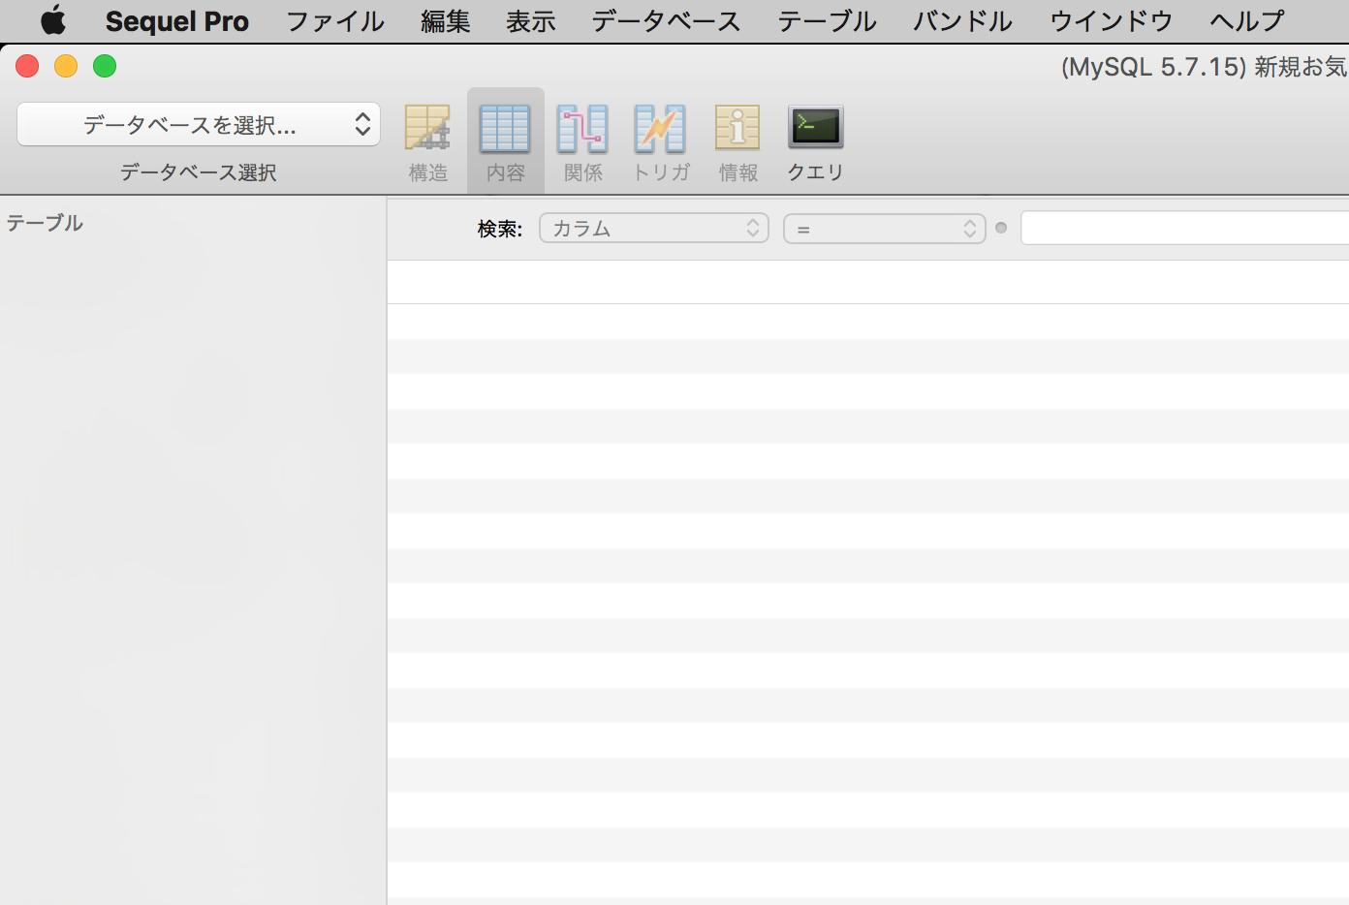Image resolution: width=1349 pixels, height=905 pixels.
Task: Open the Apple menu logo
Action: [x=53, y=20]
